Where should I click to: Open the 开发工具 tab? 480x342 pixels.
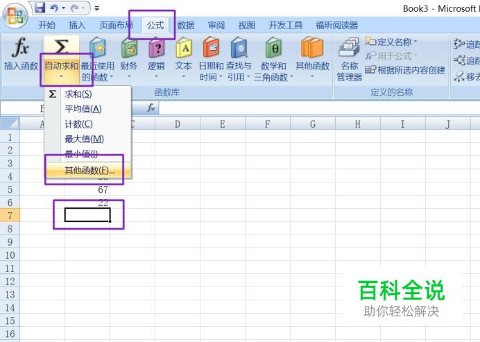(x=285, y=25)
